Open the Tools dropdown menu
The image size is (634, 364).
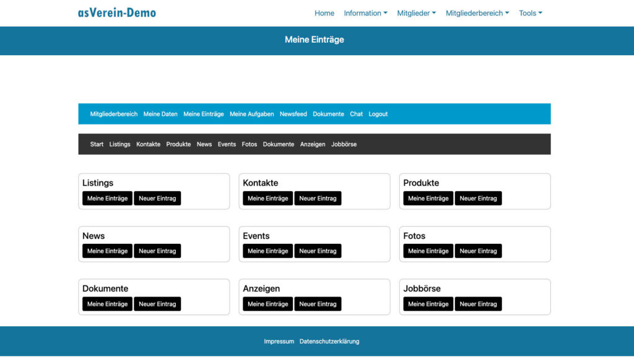point(530,13)
